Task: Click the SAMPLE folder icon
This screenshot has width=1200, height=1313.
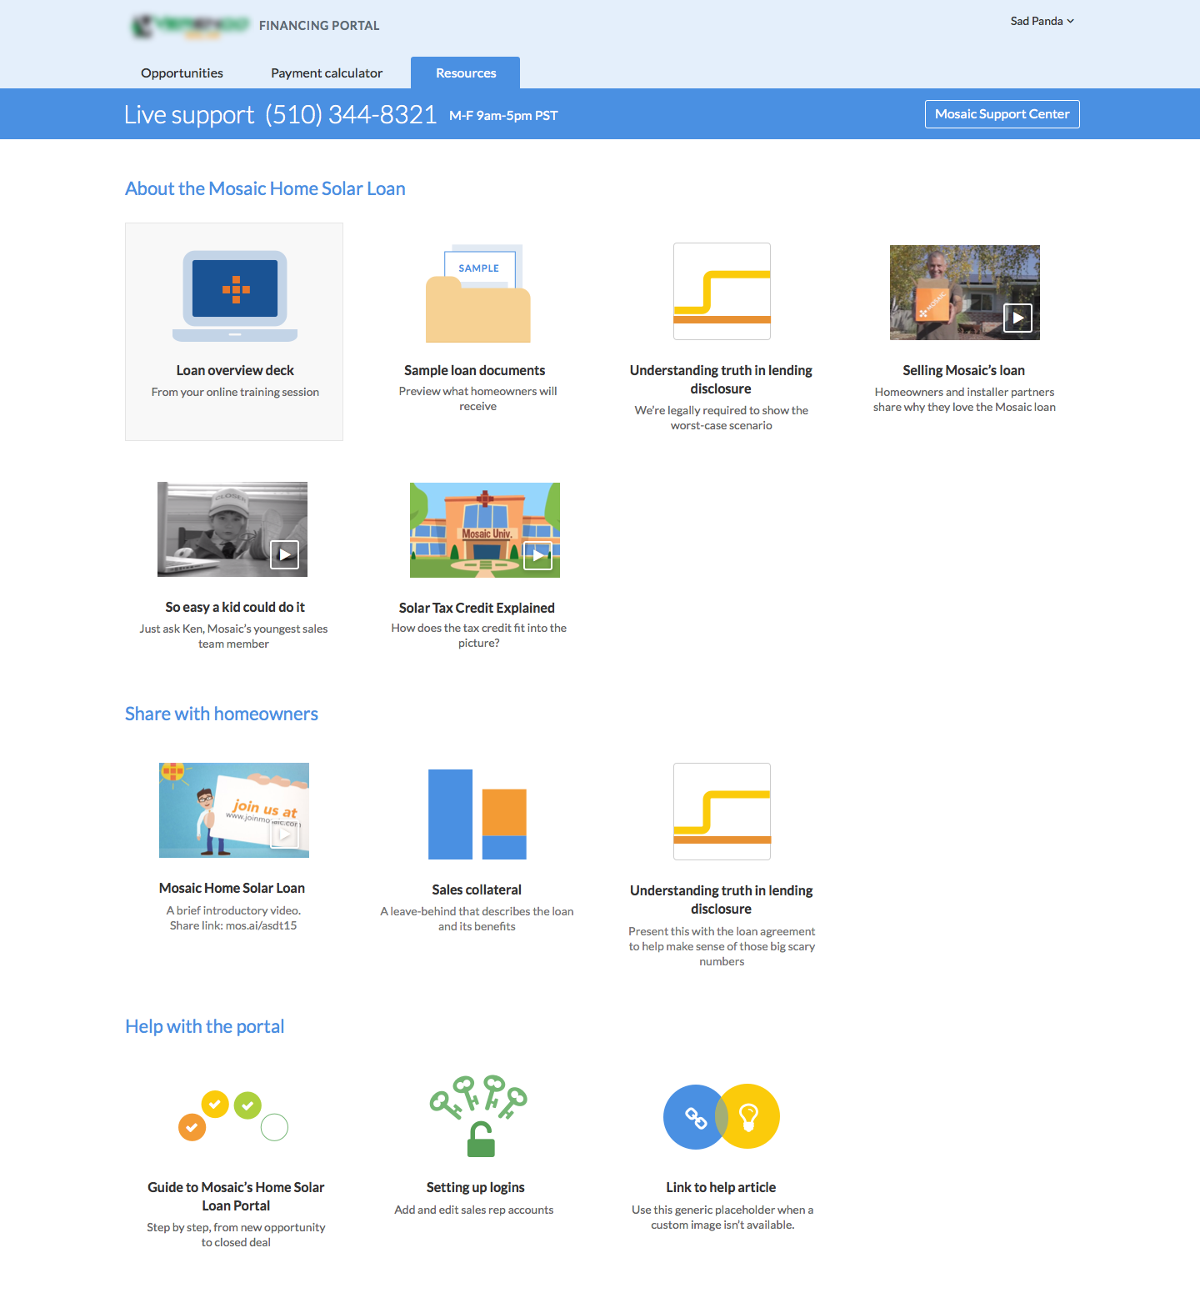Action: click(x=478, y=293)
